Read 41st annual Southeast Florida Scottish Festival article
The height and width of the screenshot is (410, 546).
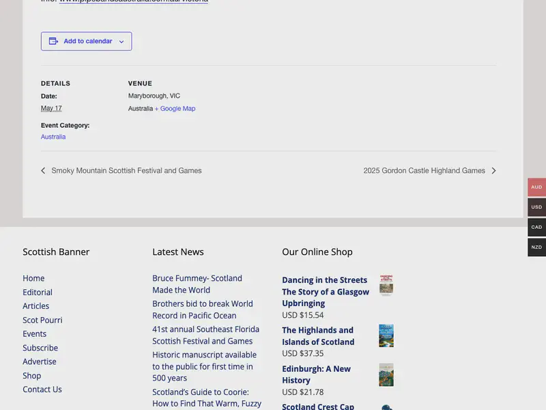tap(206, 335)
